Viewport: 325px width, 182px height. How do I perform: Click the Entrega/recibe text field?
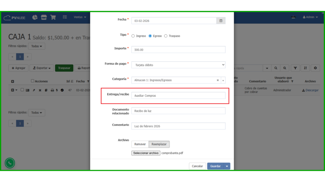(x=178, y=95)
